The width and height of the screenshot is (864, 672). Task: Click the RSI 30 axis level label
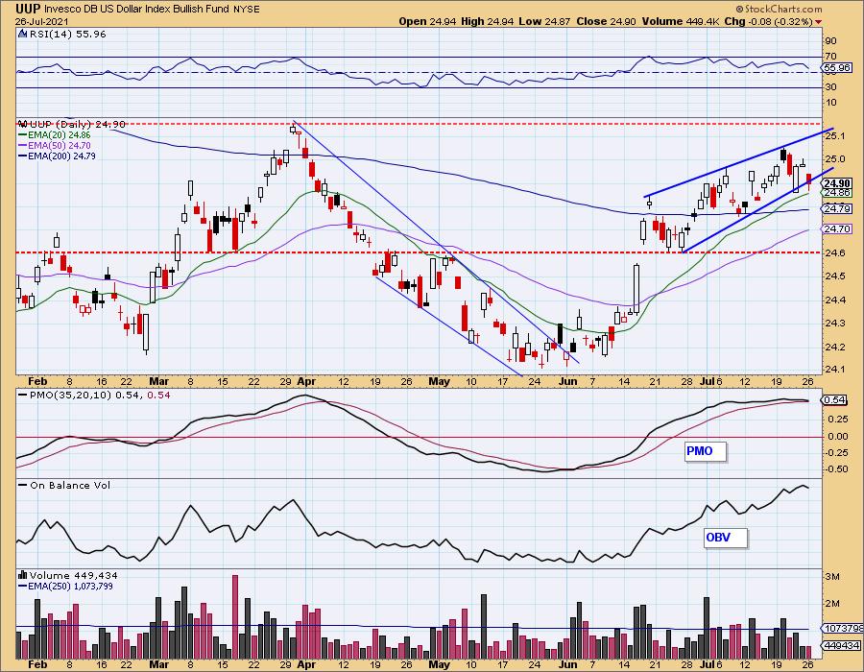pos(830,87)
